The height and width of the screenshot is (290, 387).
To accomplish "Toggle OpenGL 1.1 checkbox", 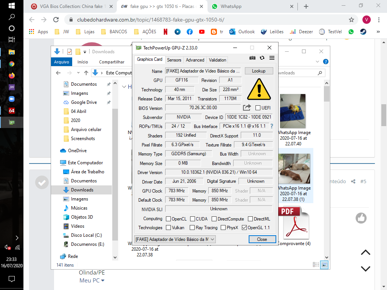I will (x=244, y=228).
